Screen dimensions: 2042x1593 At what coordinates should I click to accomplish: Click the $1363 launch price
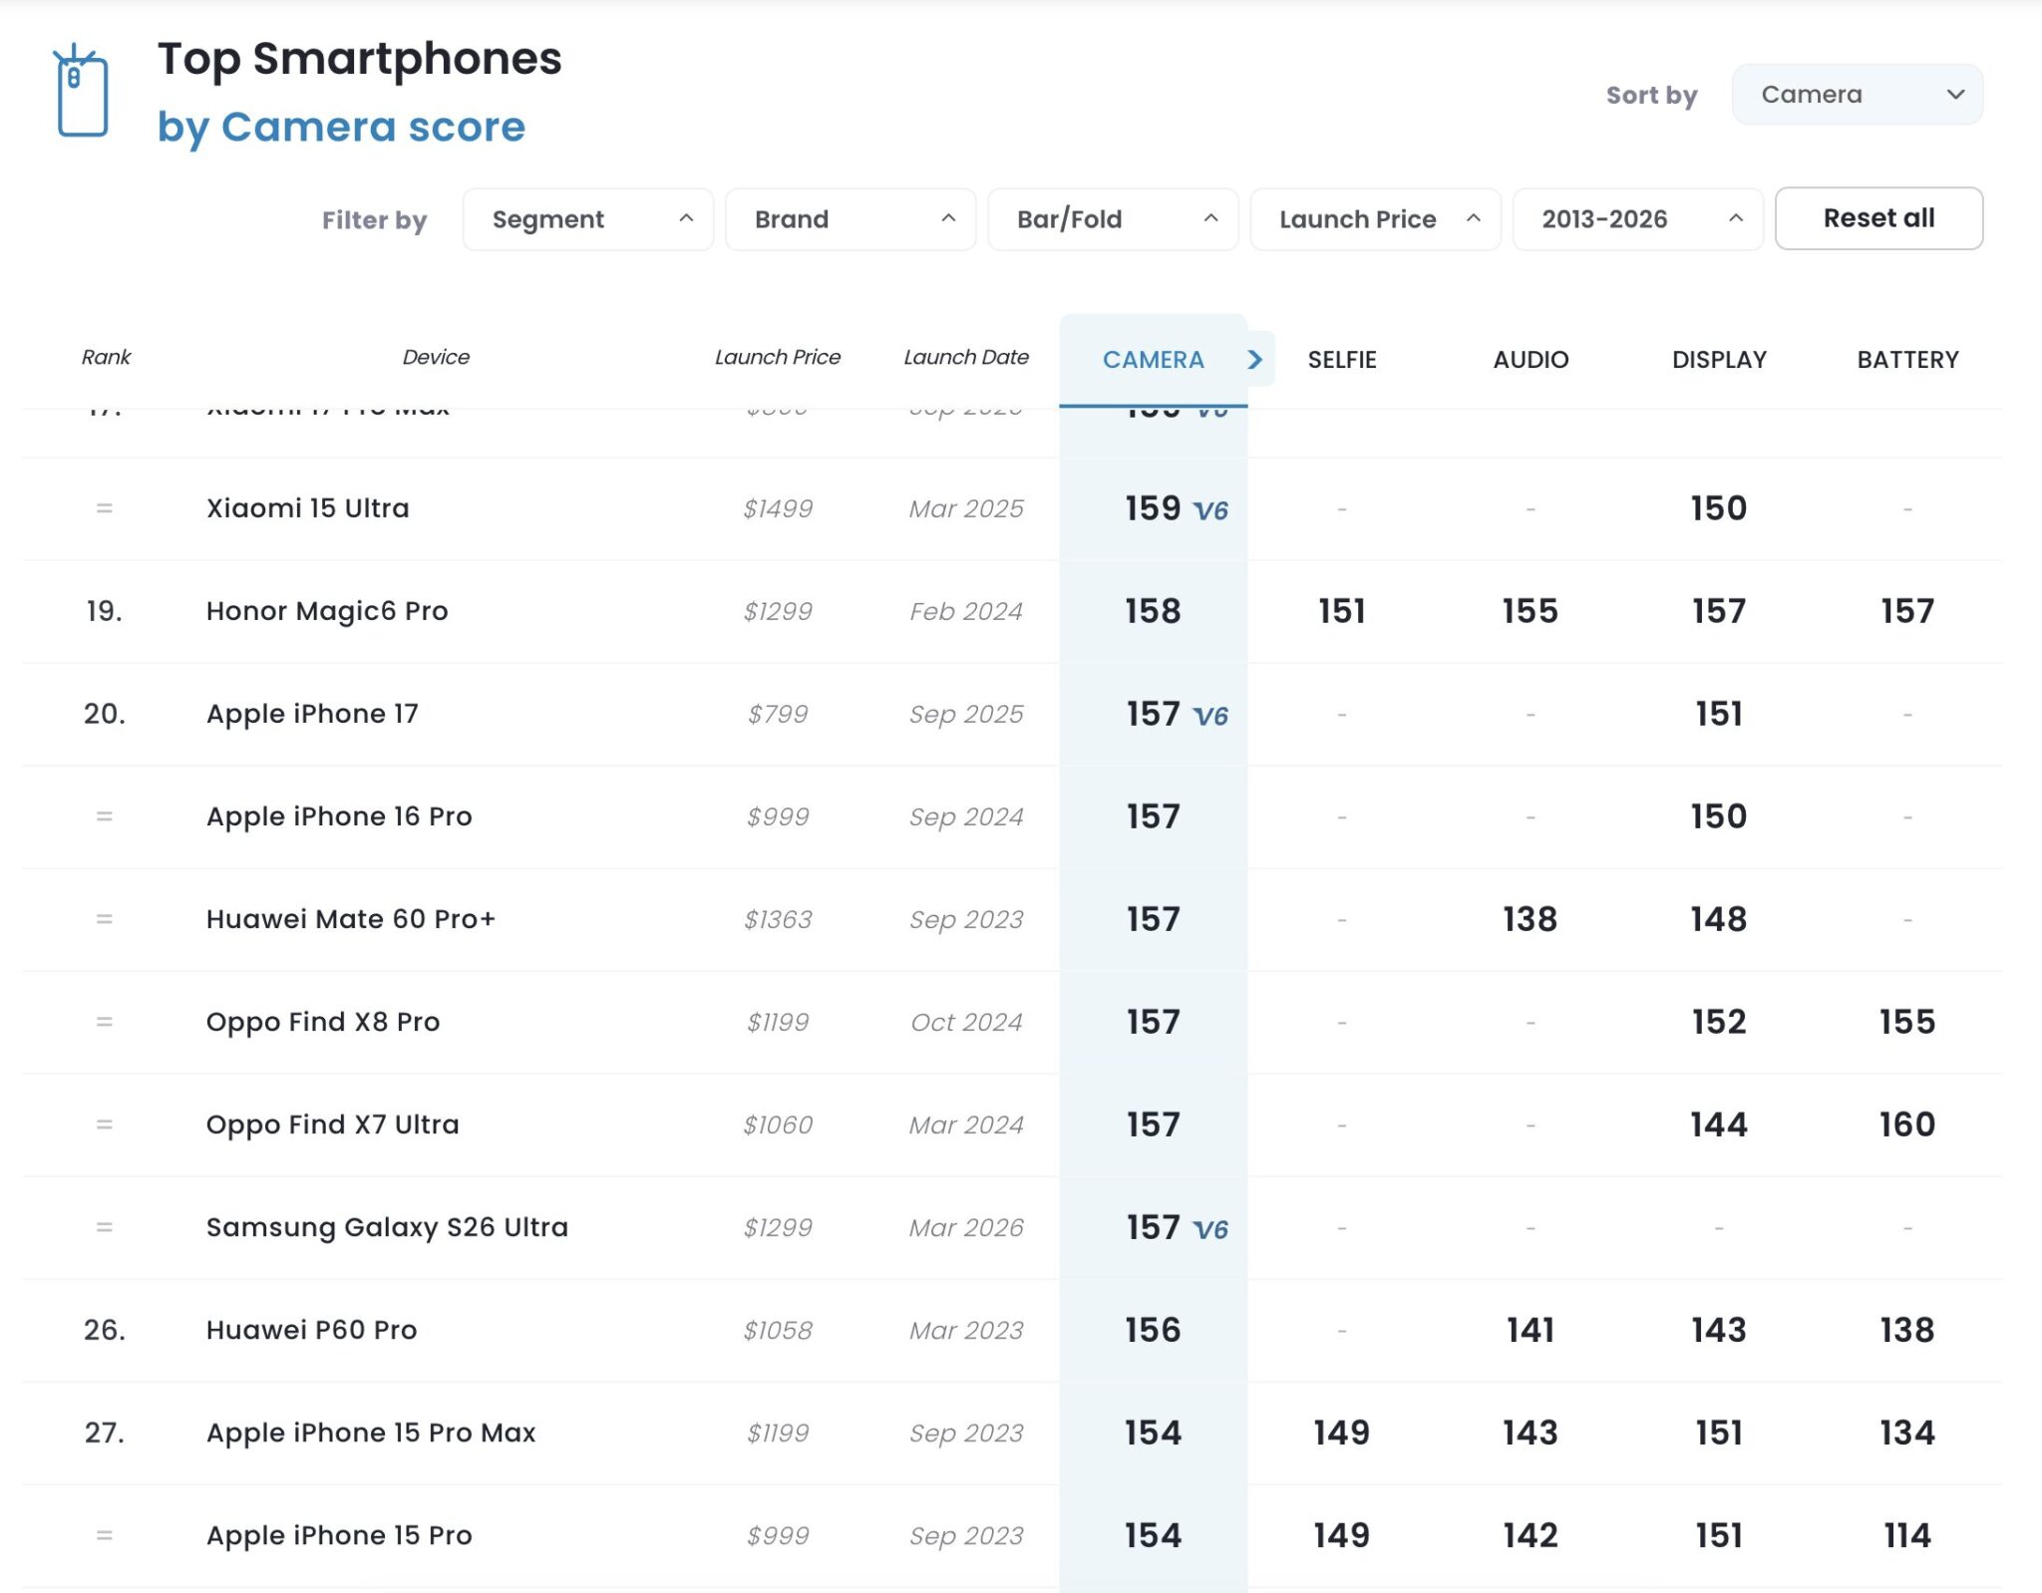778,919
